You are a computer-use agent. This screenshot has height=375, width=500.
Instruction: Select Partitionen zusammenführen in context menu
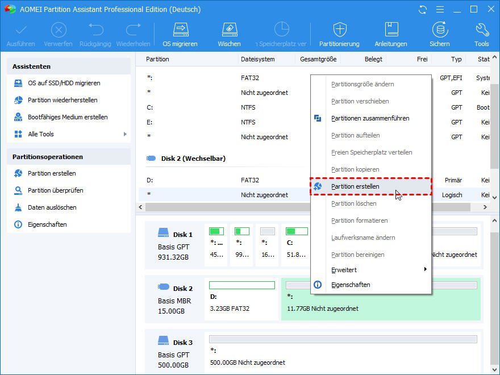pyautogui.click(x=371, y=118)
